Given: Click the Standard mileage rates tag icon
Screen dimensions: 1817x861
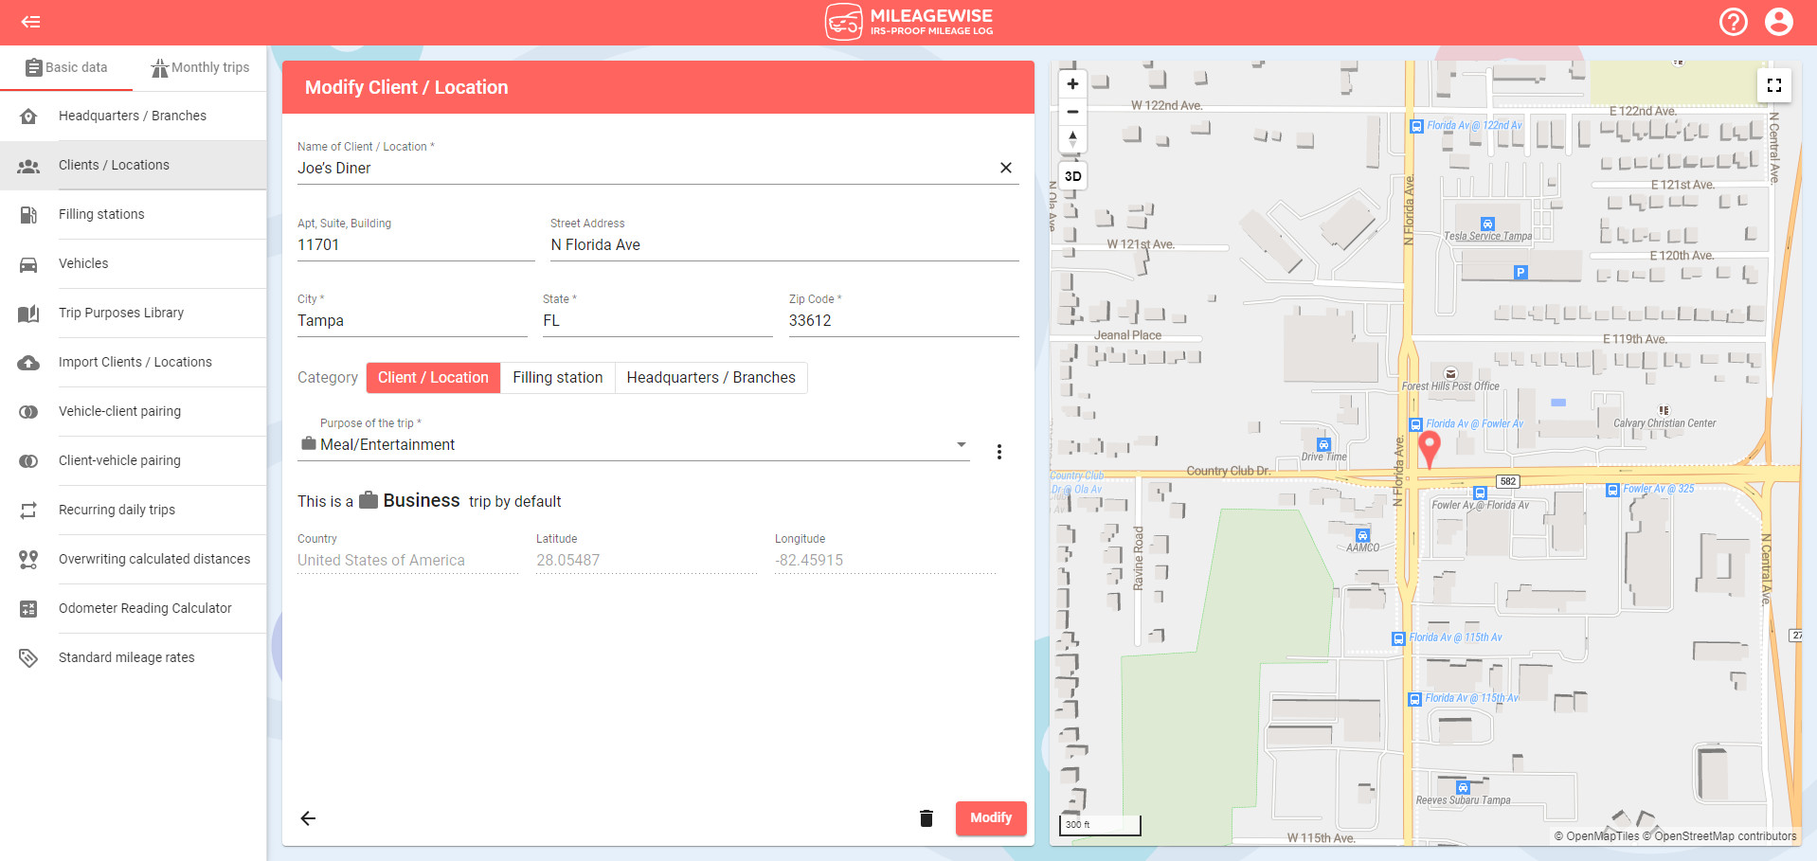Looking at the screenshot, I should pos(28,658).
